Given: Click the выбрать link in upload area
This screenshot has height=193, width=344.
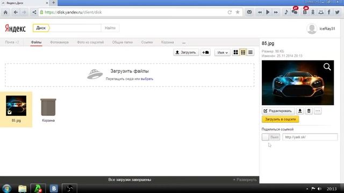Looking at the screenshot, I should pos(147,79).
